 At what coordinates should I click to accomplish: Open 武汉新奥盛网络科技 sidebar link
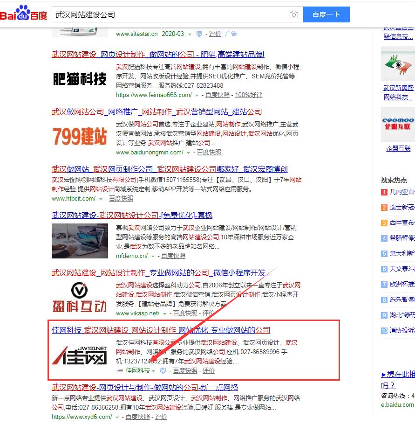point(398,92)
